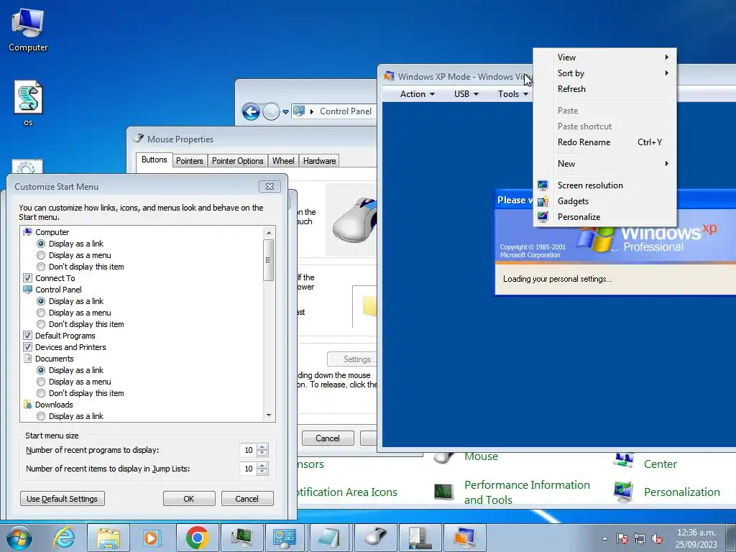Image resolution: width=736 pixels, height=552 pixels.
Task: Switch to the Hardware tab in Mouse Properties
Action: (x=319, y=161)
